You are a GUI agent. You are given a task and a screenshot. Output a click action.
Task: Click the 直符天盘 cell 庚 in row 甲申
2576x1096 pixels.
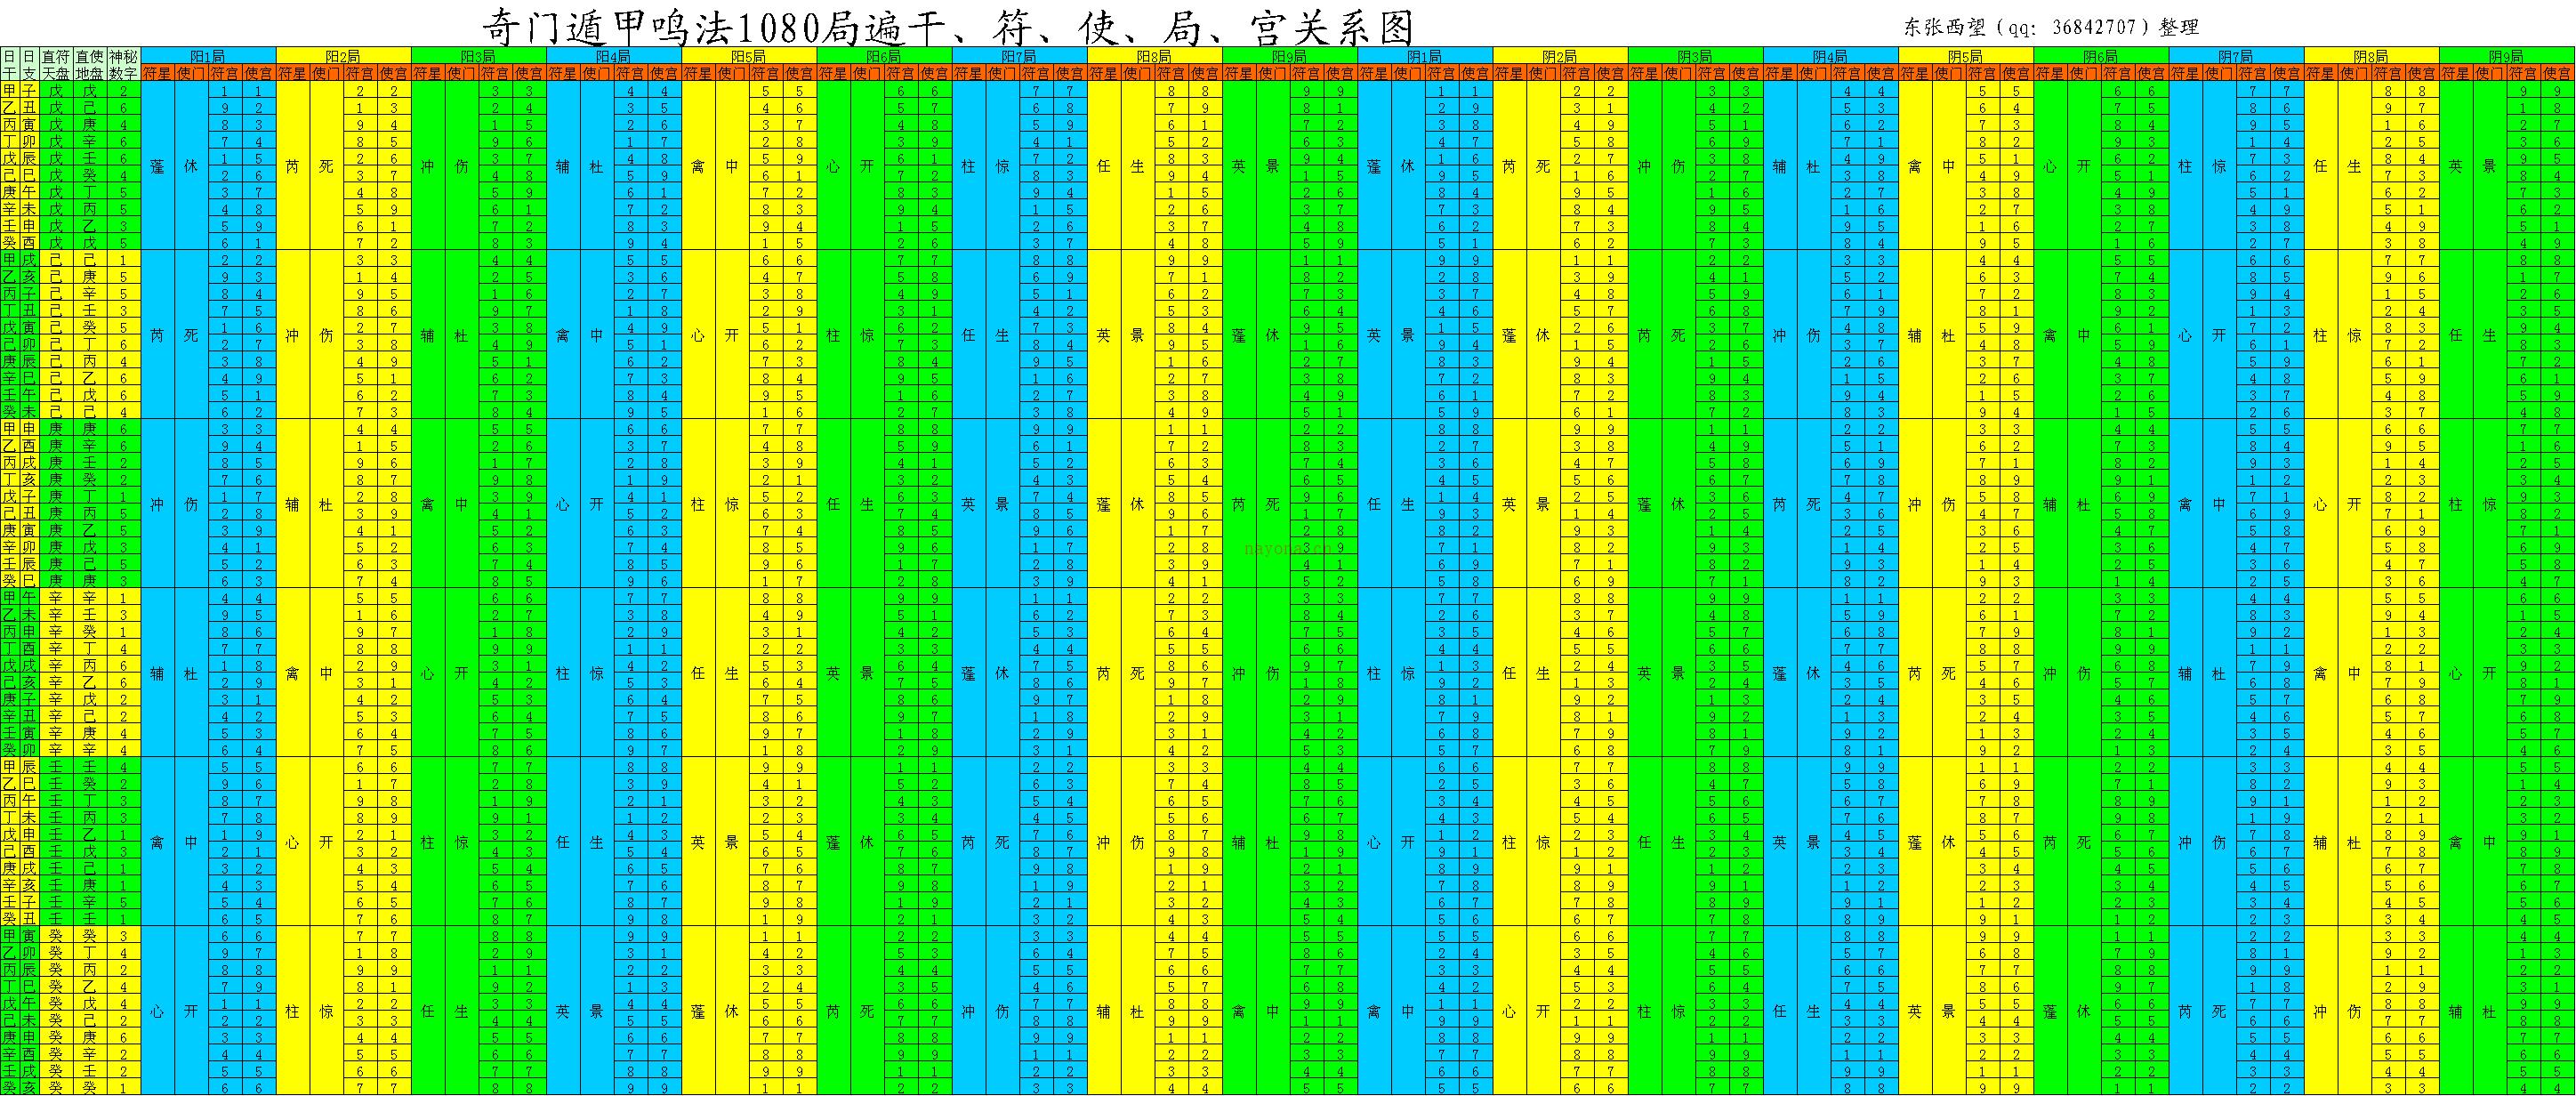click(56, 428)
